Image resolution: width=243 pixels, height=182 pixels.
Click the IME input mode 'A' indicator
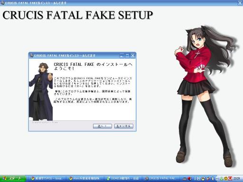coord(195,179)
